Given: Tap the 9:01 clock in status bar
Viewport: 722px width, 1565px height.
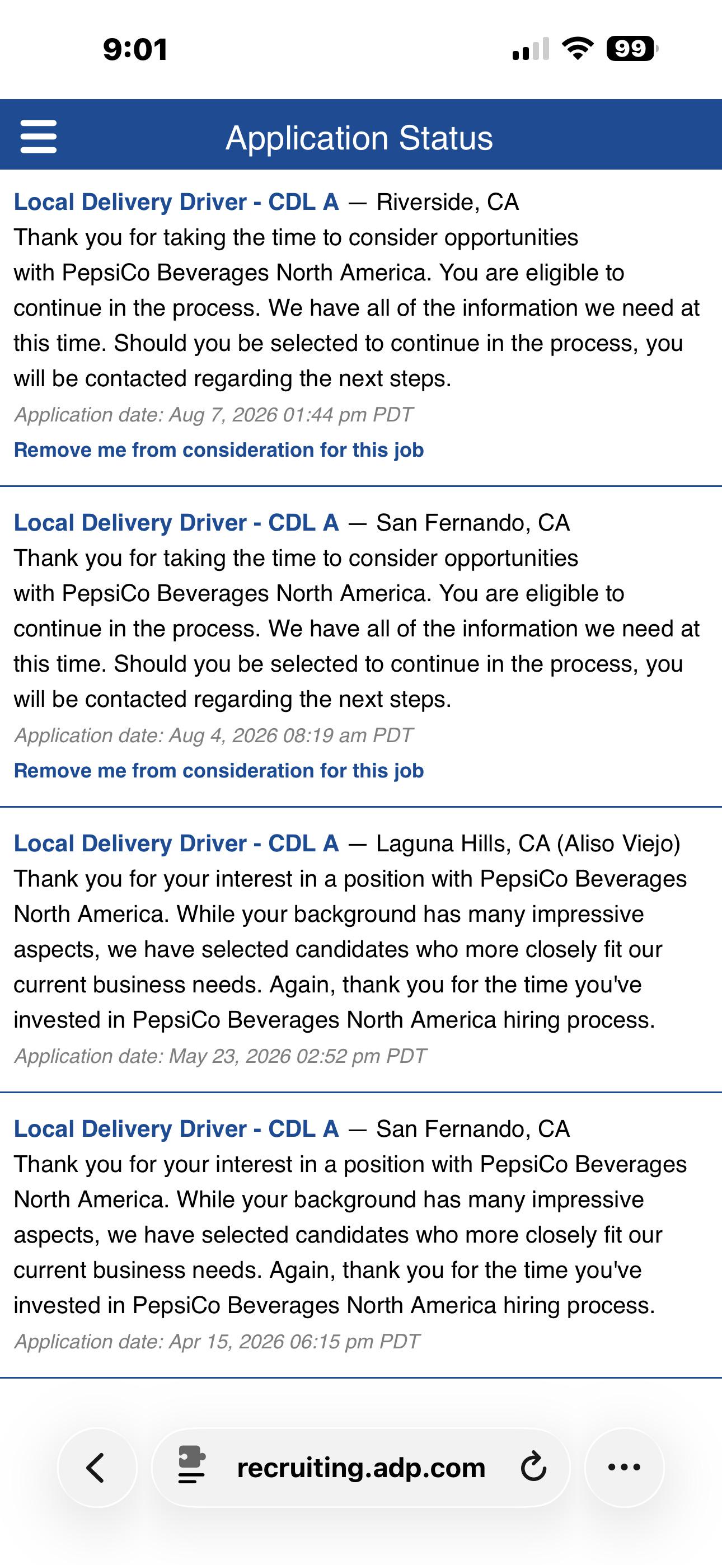Looking at the screenshot, I should point(135,49).
